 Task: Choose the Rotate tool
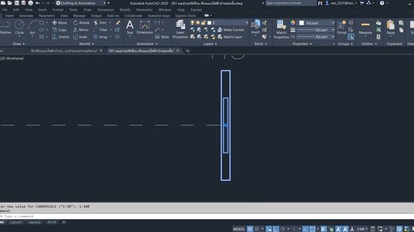pos(82,23)
